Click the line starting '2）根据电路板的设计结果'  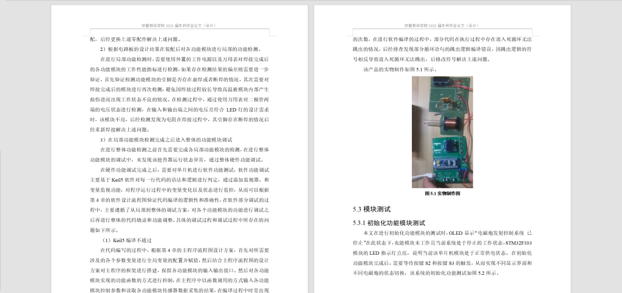[x=180, y=50]
